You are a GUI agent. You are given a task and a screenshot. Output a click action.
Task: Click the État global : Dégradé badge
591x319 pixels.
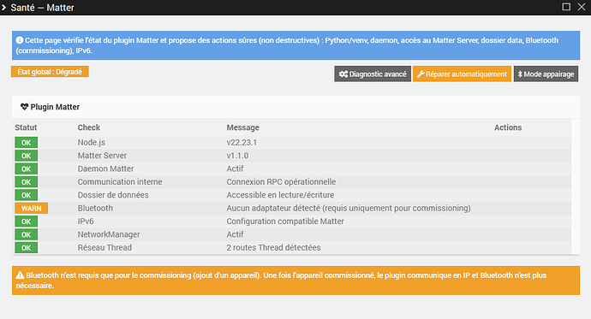point(50,72)
